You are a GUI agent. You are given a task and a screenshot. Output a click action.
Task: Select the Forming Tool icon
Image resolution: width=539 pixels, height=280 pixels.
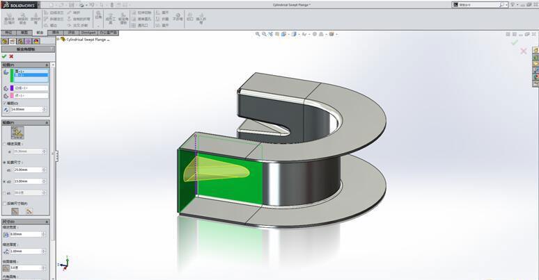coord(110,19)
